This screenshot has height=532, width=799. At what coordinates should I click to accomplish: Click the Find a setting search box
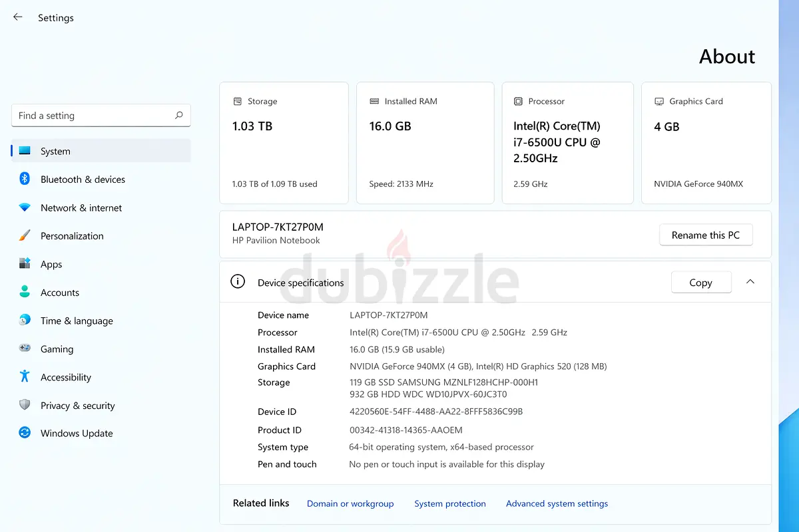pyautogui.click(x=93, y=115)
